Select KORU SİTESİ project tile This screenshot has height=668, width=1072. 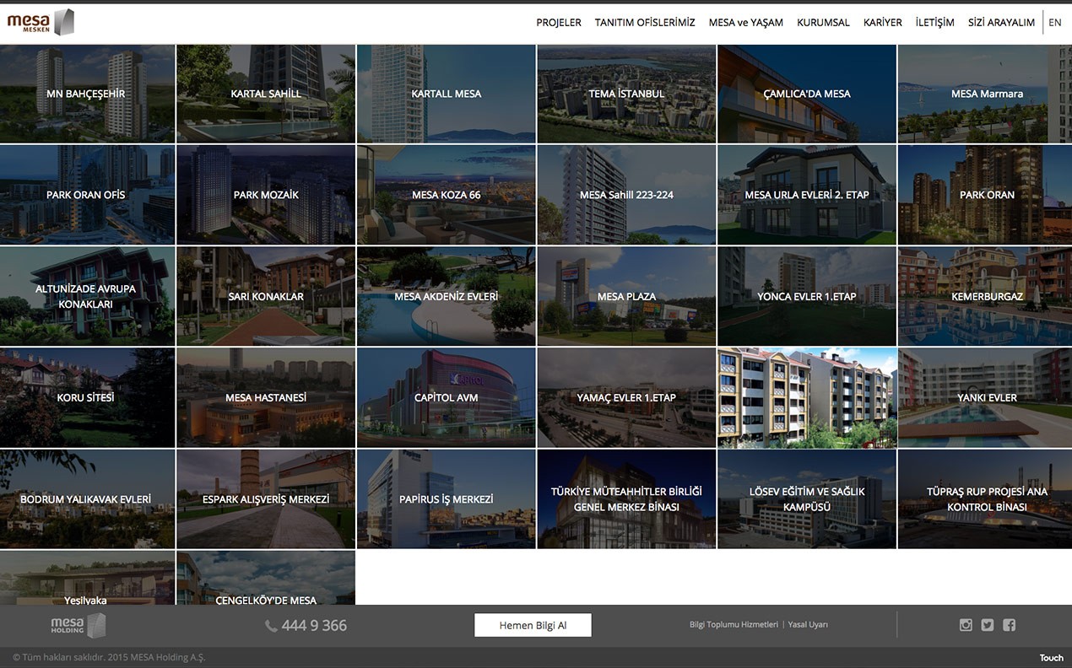tap(87, 397)
